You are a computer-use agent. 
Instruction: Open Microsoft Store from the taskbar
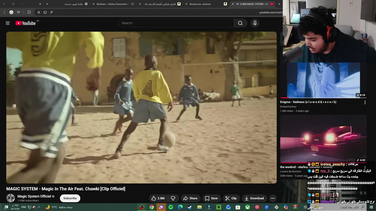point(238,207)
